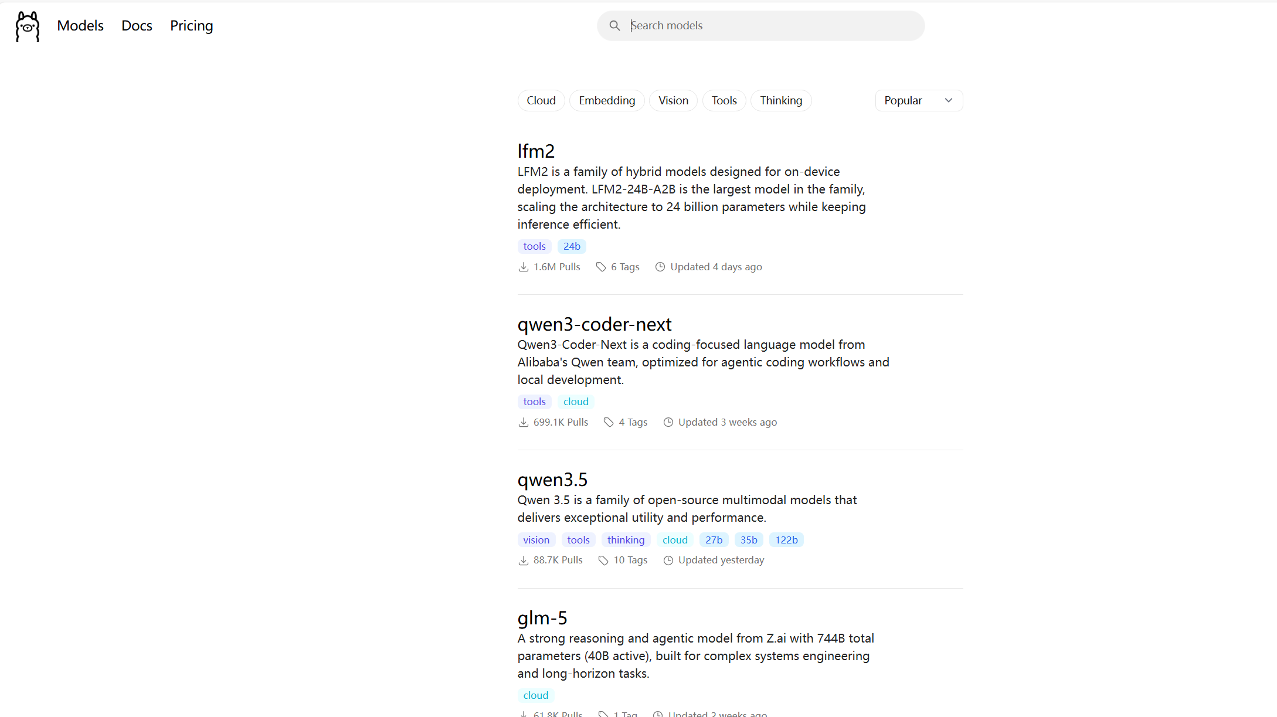Toggle the Embedding filter chip
The height and width of the screenshot is (717, 1277).
[606, 101]
